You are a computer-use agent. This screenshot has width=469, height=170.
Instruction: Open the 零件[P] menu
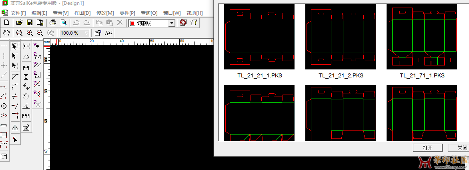point(127,13)
